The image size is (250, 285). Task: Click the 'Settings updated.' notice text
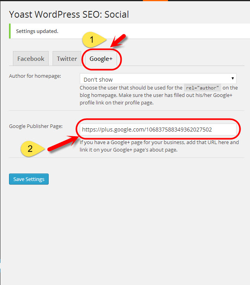[x=37, y=31]
